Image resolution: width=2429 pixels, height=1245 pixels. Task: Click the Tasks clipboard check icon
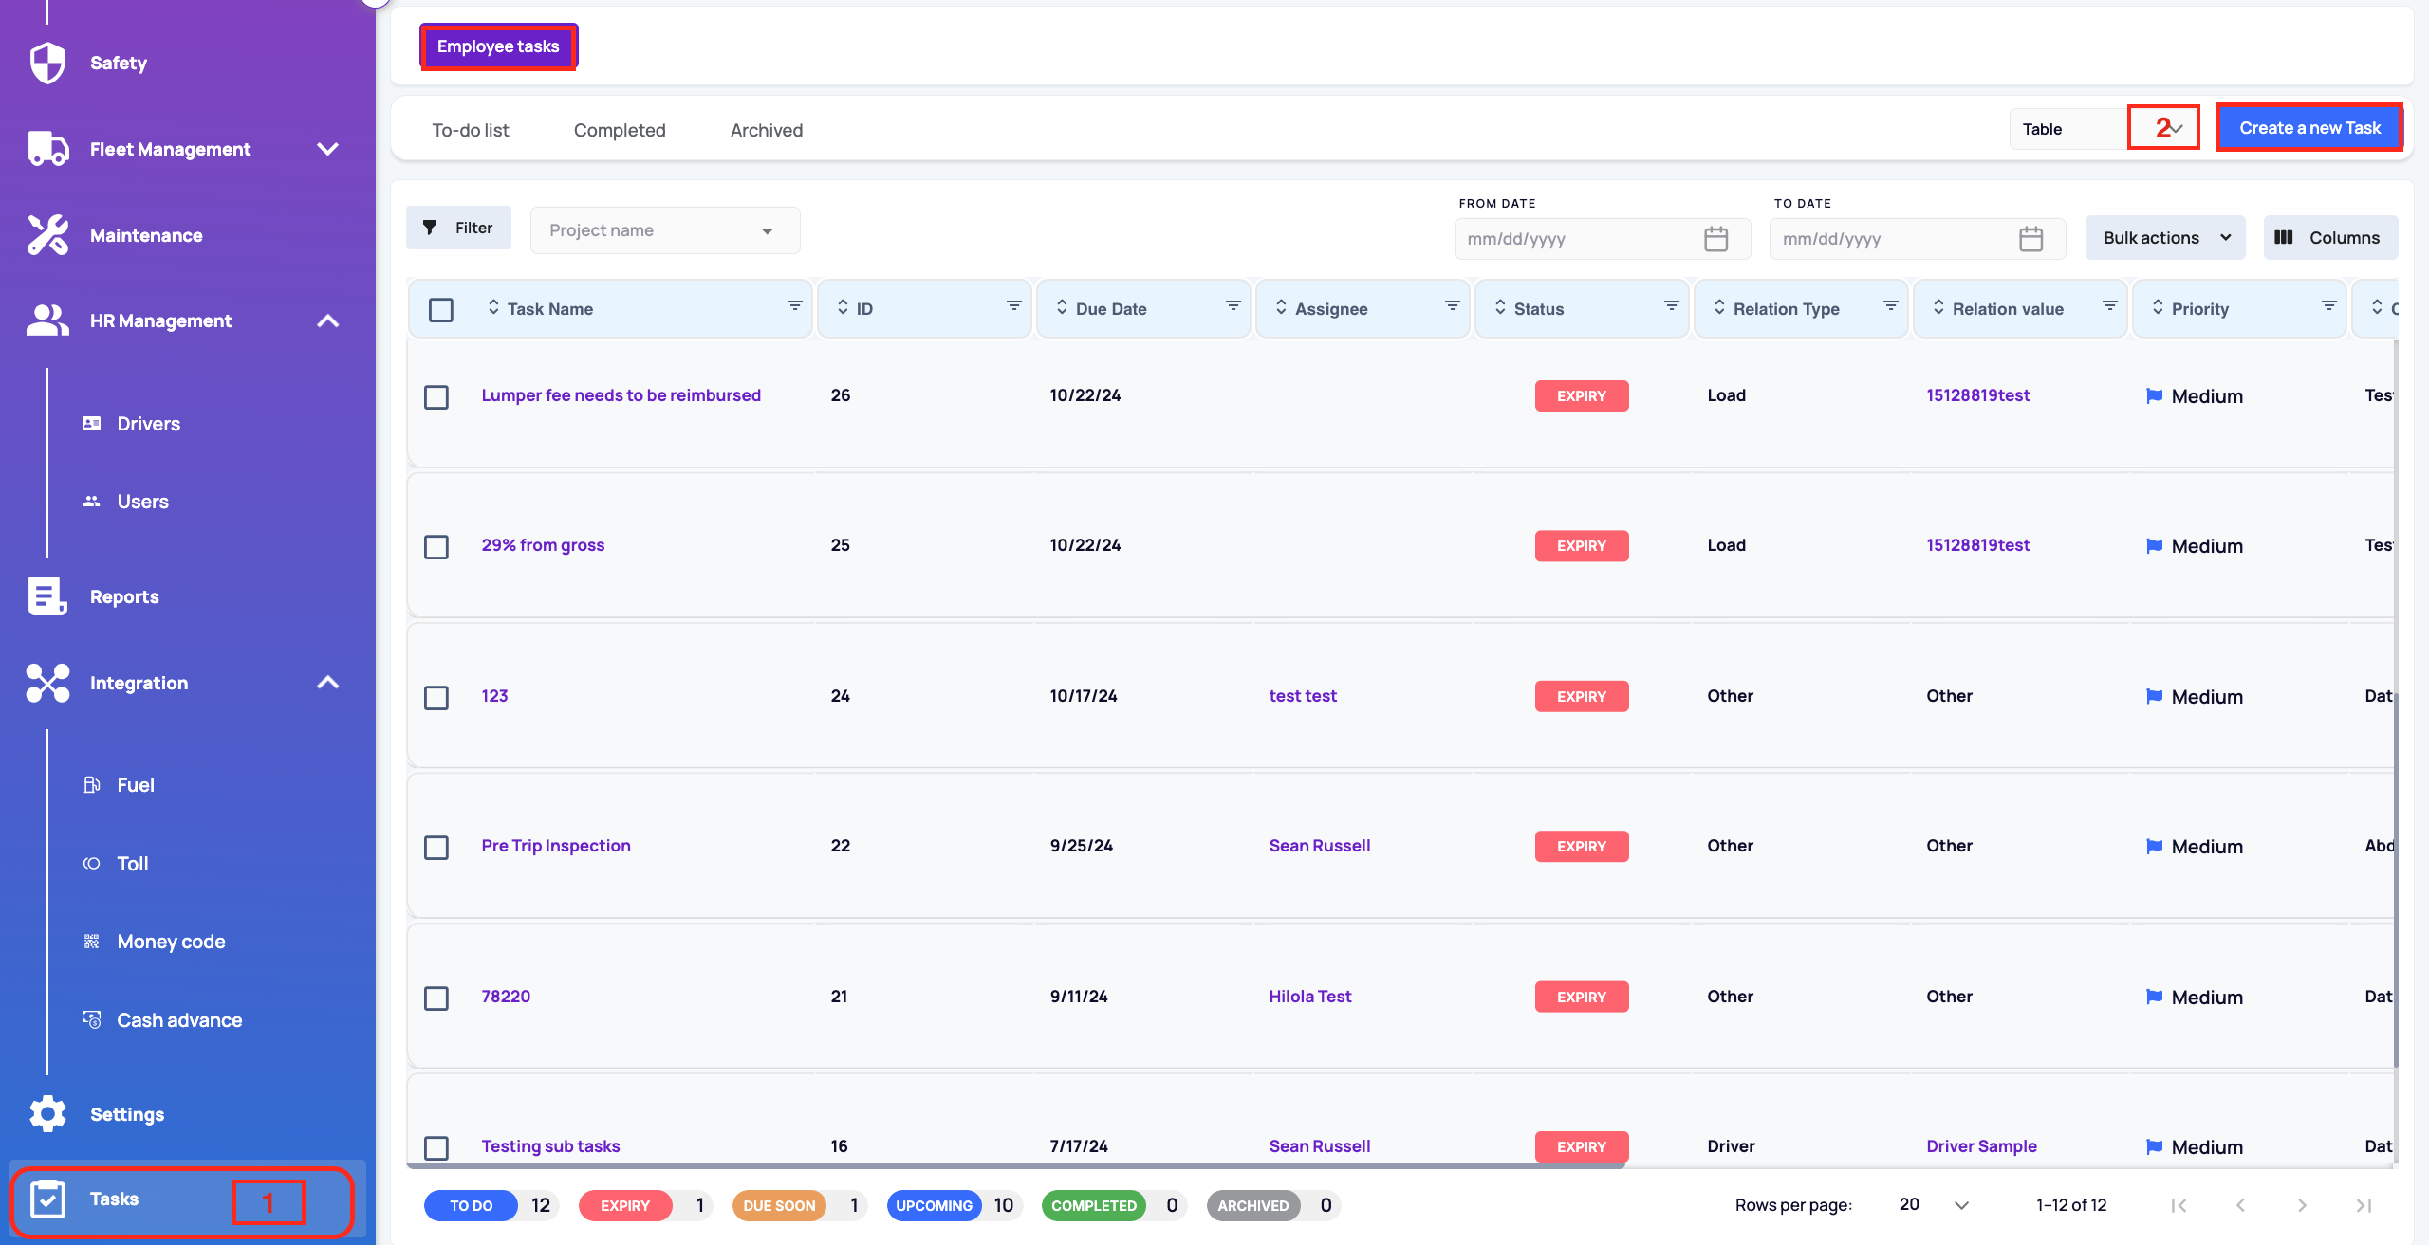pyautogui.click(x=47, y=1199)
